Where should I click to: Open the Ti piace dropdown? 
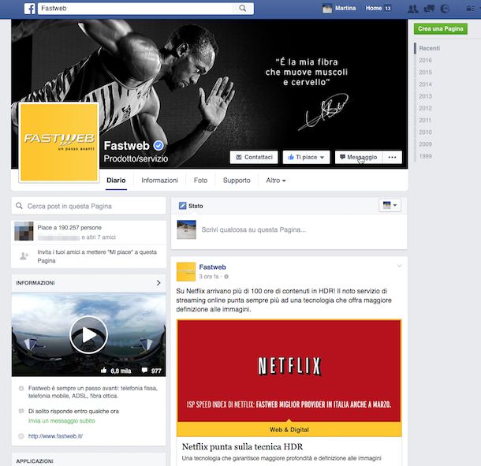pyautogui.click(x=306, y=157)
